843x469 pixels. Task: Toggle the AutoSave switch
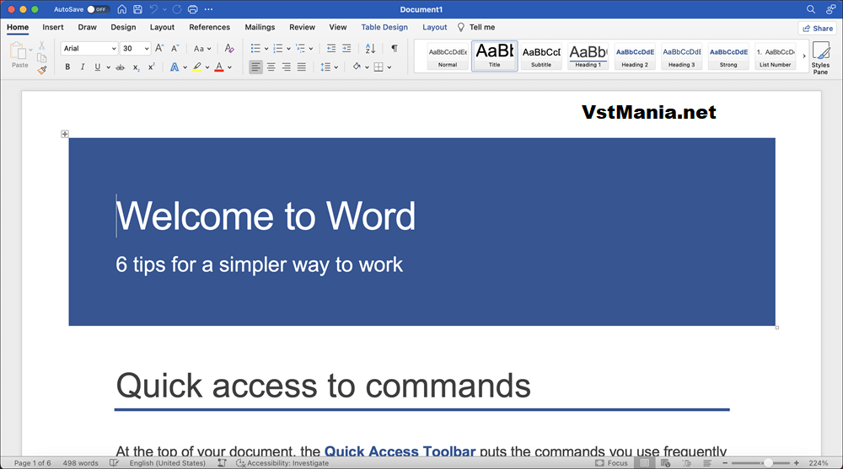99,9
